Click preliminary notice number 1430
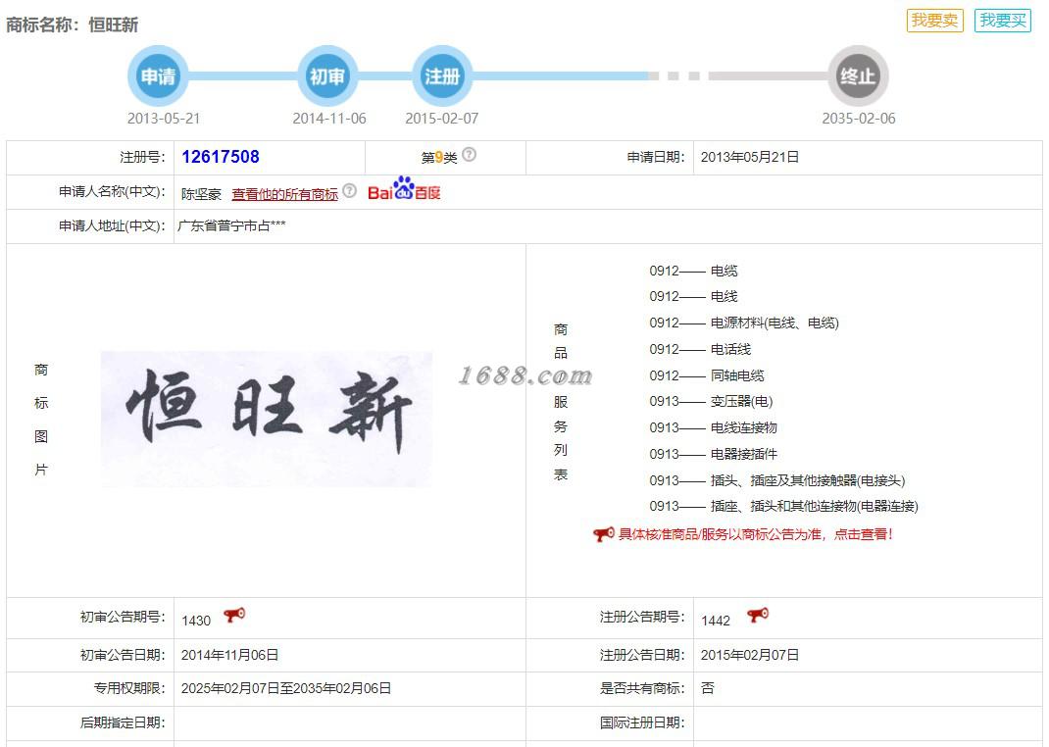The width and height of the screenshot is (1049, 747). (x=196, y=621)
